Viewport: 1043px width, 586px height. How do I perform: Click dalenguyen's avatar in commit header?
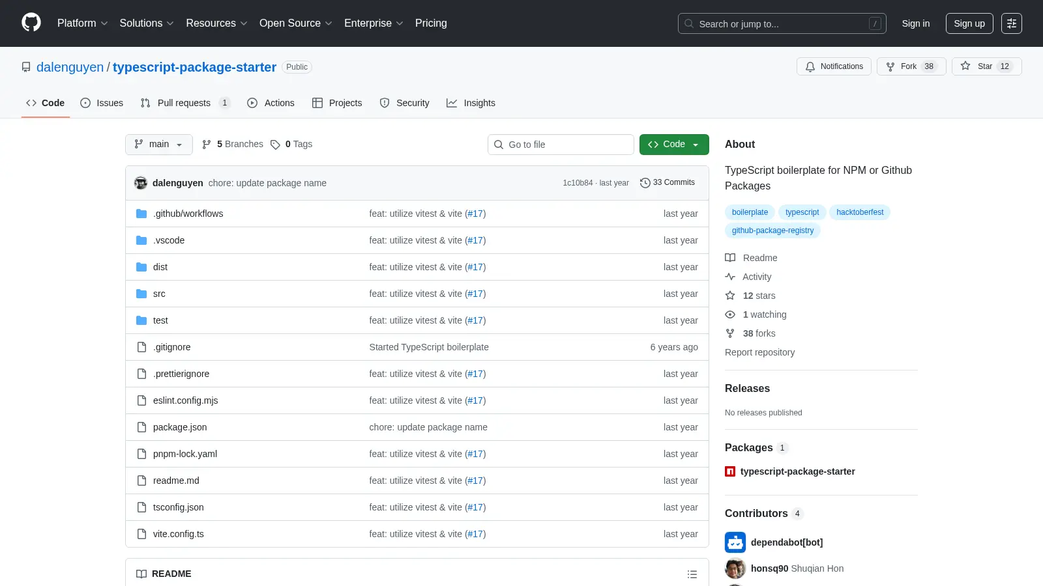click(x=141, y=183)
